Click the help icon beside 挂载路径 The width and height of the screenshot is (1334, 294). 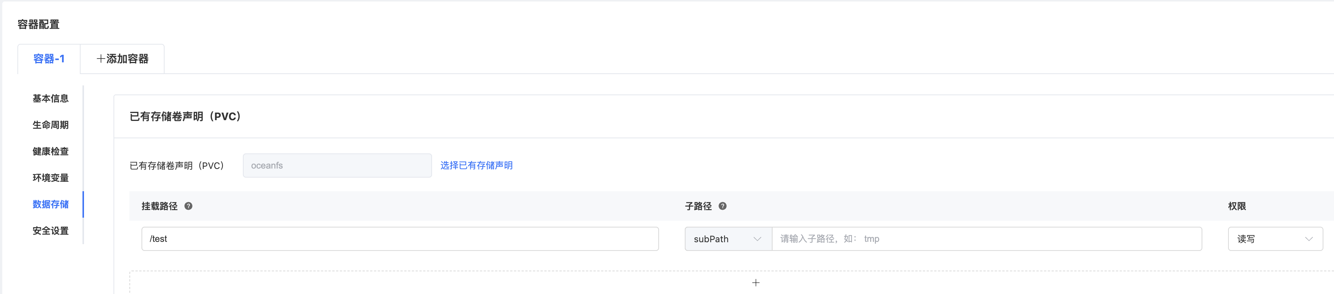pos(188,206)
